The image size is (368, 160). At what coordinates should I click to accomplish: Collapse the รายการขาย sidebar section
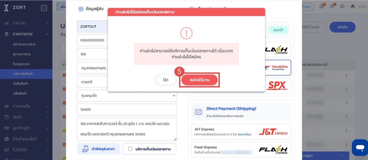click(26, 34)
